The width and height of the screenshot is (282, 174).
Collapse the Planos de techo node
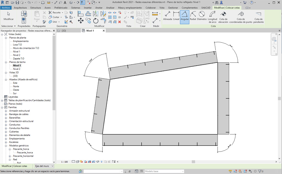6,62
